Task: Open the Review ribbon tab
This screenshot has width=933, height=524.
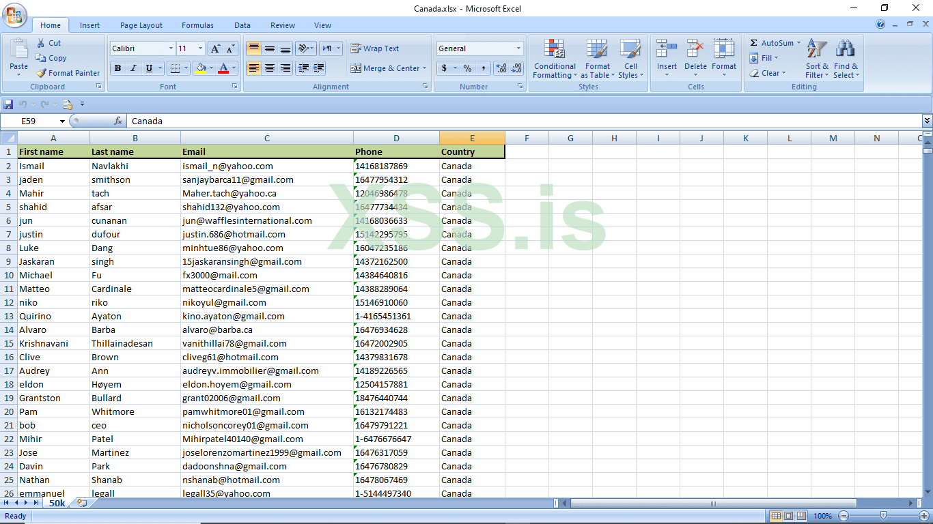Action: point(282,25)
